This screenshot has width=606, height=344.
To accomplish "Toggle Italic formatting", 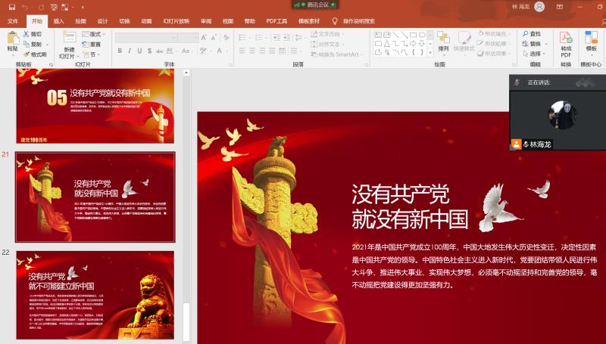I will point(130,51).
